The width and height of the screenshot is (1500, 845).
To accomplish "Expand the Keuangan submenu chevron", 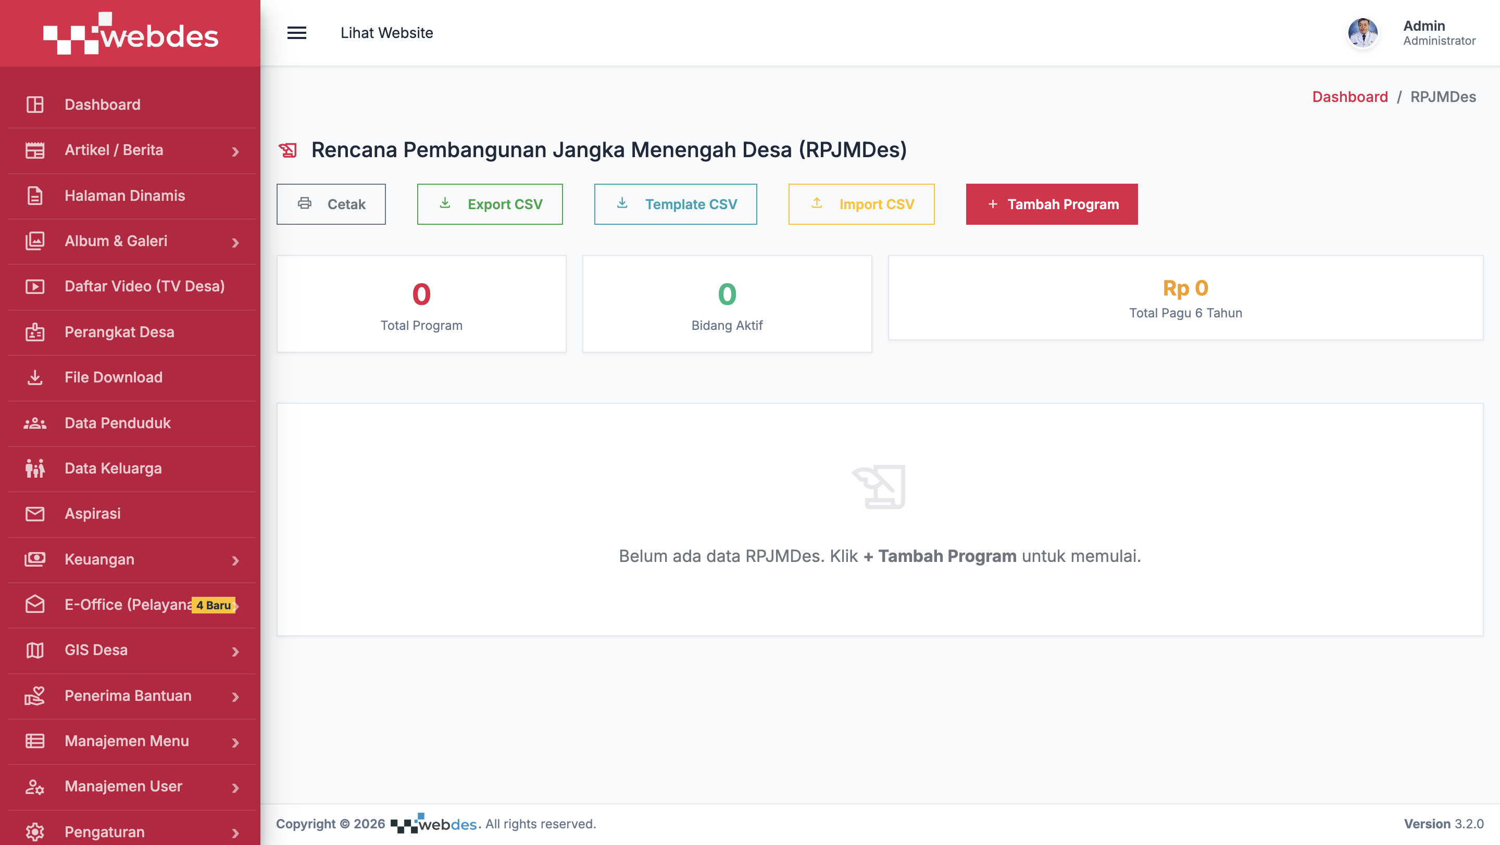I will click(x=235, y=560).
